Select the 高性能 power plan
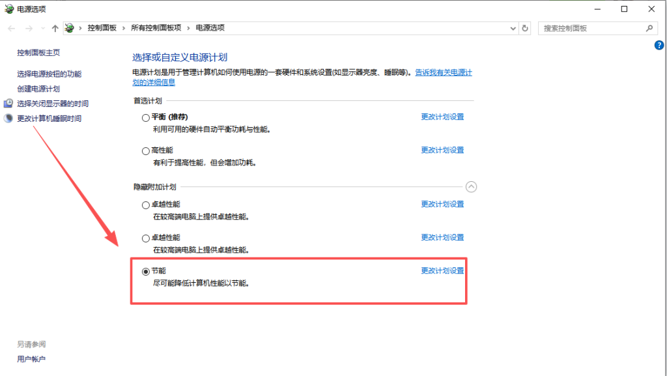This screenshot has height=376, width=667. pyautogui.click(x=146, y=151)
